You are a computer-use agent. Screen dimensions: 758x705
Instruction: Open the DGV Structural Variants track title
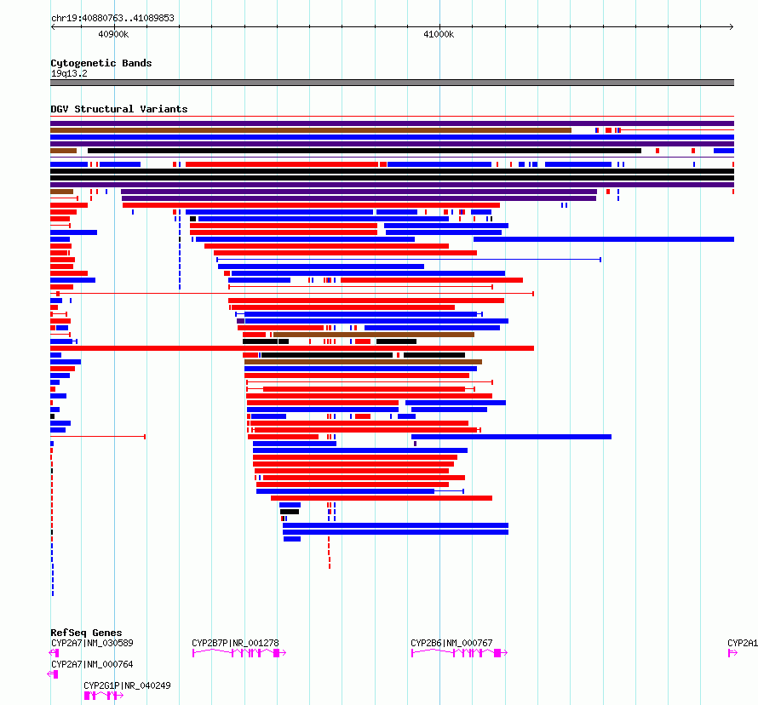(119, 109)
